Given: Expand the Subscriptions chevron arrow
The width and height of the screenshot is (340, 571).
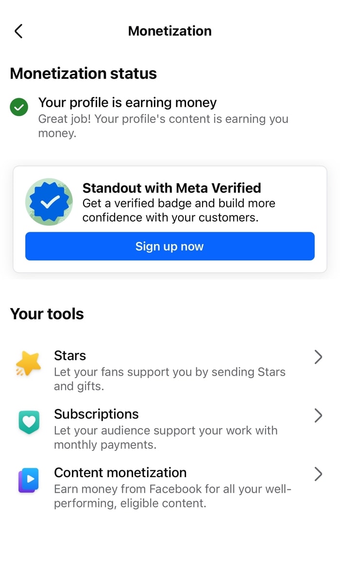Looking at the screenshot, I should point(318,415).
